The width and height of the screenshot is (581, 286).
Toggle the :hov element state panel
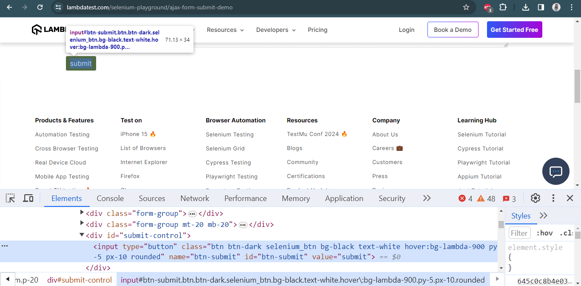[544, 233]
